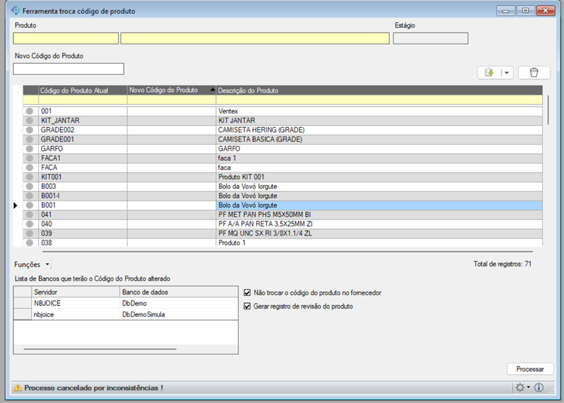Click the gray status dot for B003

[x=30, y=186]
